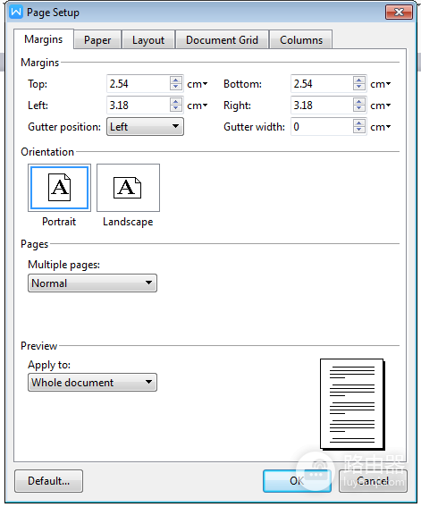Go to the Layout tab
Screen dimensions: 421x507
click(x=148, y=40)
